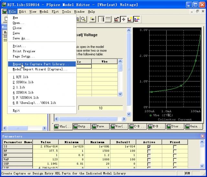Viewport: 207px width, 177px height.
Task: Click the toolbar icon left of the split-pane icons
Action: click(x=93, y=19)
